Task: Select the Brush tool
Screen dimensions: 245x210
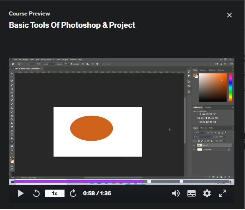Action: pos(12,104)
